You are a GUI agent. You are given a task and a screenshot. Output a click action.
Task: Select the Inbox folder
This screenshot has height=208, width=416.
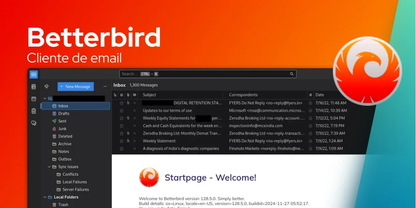coord(75,106)
